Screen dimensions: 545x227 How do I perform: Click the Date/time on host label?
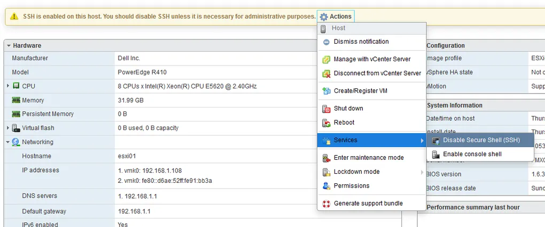pos(450,118)
